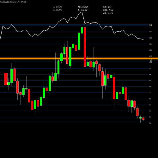Image resolution: width=158 pixels, height=158 pixels.
Task: Click the thick orange horizontal price level band
Action: click(x=79, y=59)
